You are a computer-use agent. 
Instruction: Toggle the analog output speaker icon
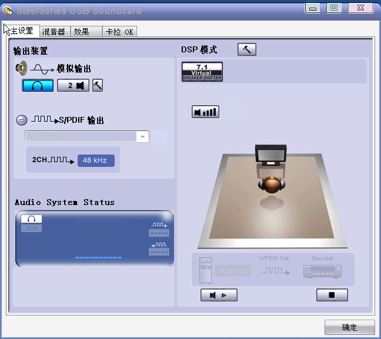21,69
